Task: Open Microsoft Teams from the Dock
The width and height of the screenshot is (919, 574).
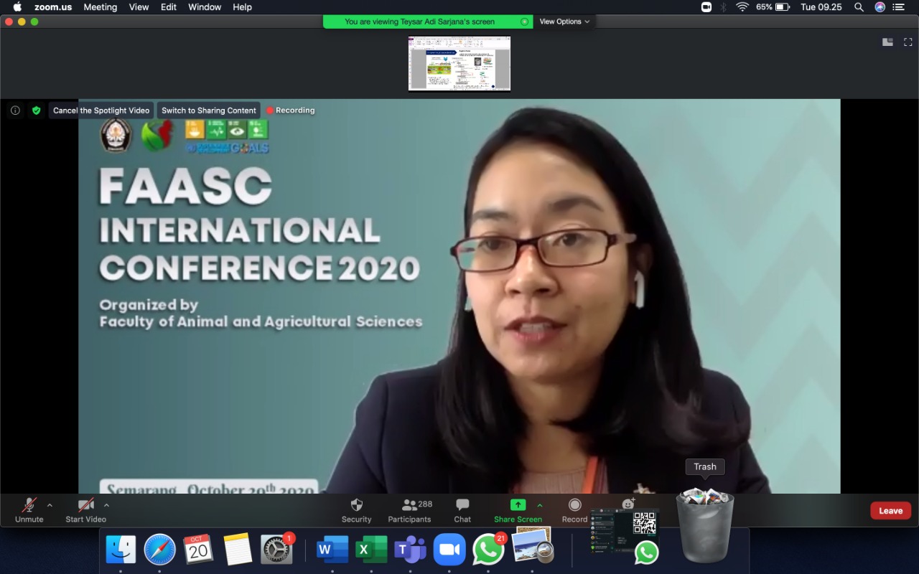Action: tap(410, 550)
